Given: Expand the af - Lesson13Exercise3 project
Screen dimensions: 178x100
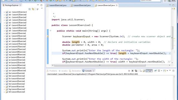Looking at the screenshot, I should tap(4, 25).
